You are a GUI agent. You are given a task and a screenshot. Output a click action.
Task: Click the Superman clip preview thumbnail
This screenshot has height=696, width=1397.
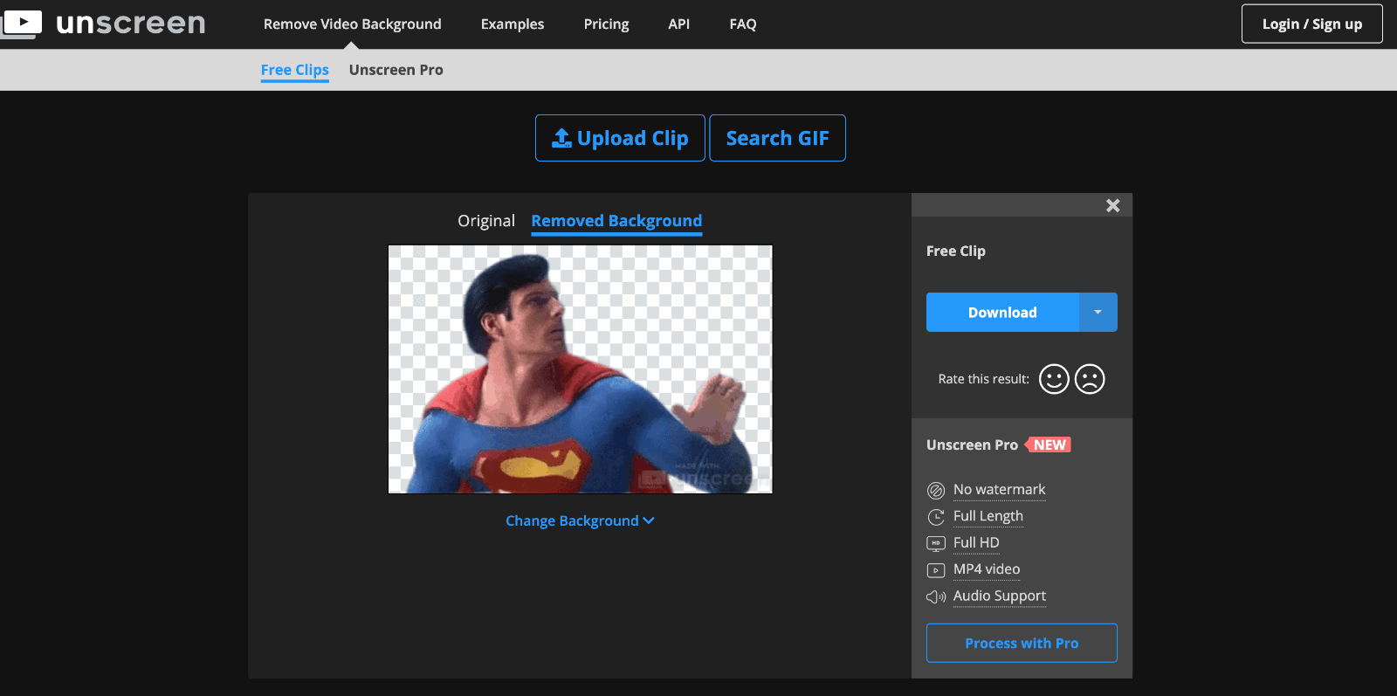pyautogui.click(x=580, y=369)
